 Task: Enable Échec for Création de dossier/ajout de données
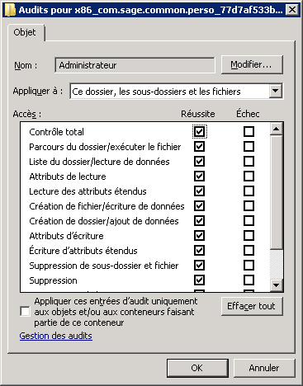pos(249,221)
